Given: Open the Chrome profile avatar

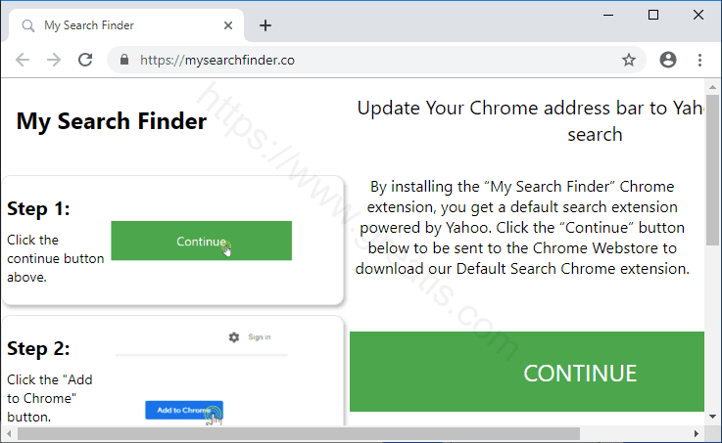Looking at the screenshot, I should click(x=668, y=60).
